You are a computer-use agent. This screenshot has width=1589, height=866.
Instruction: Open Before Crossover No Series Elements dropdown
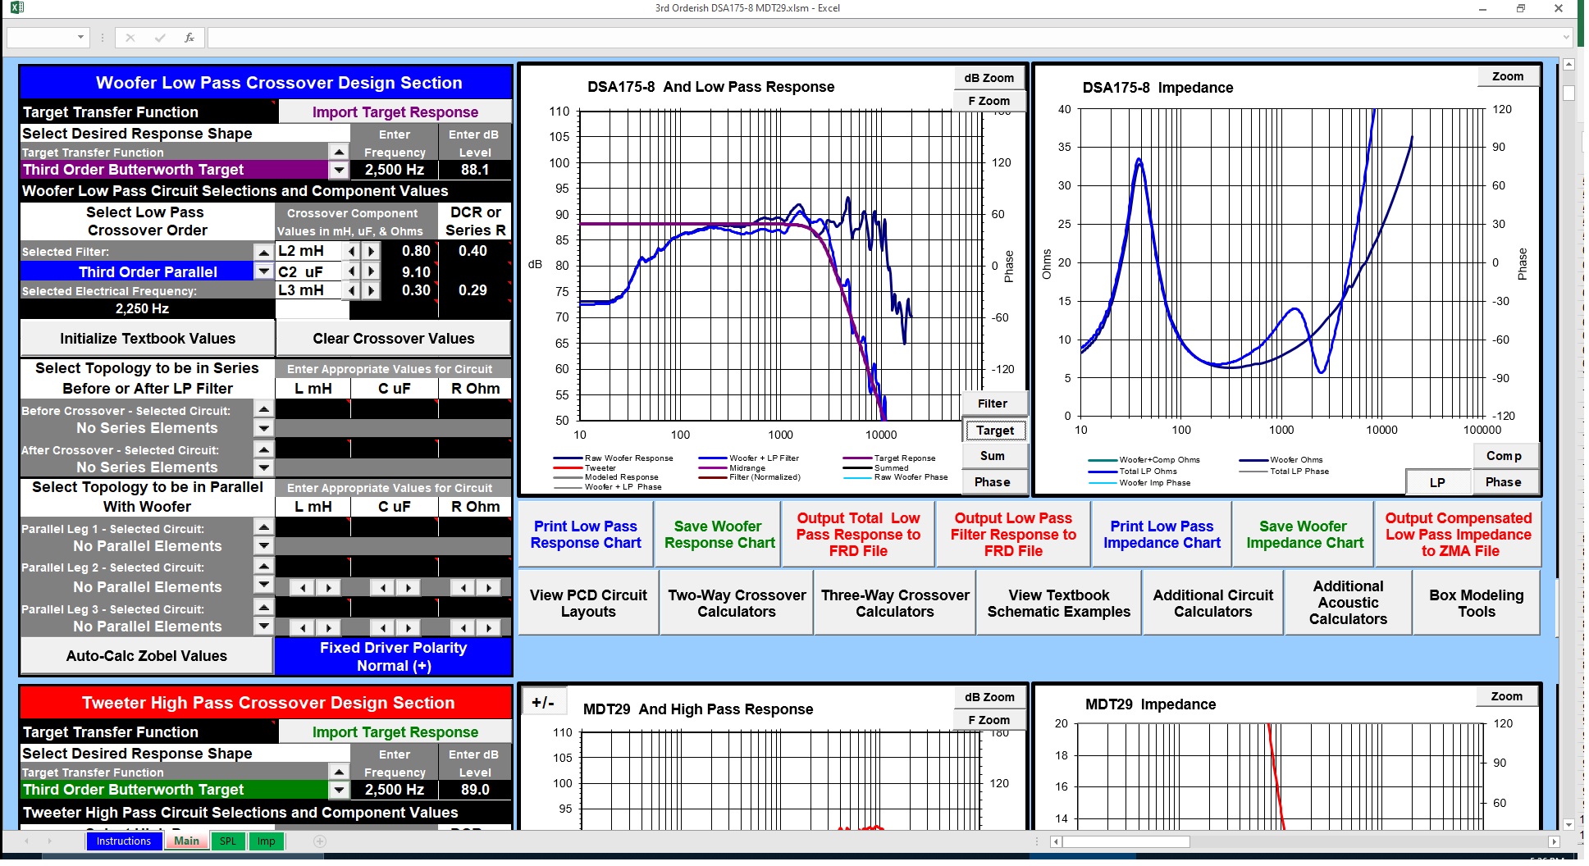click(263, 428)
